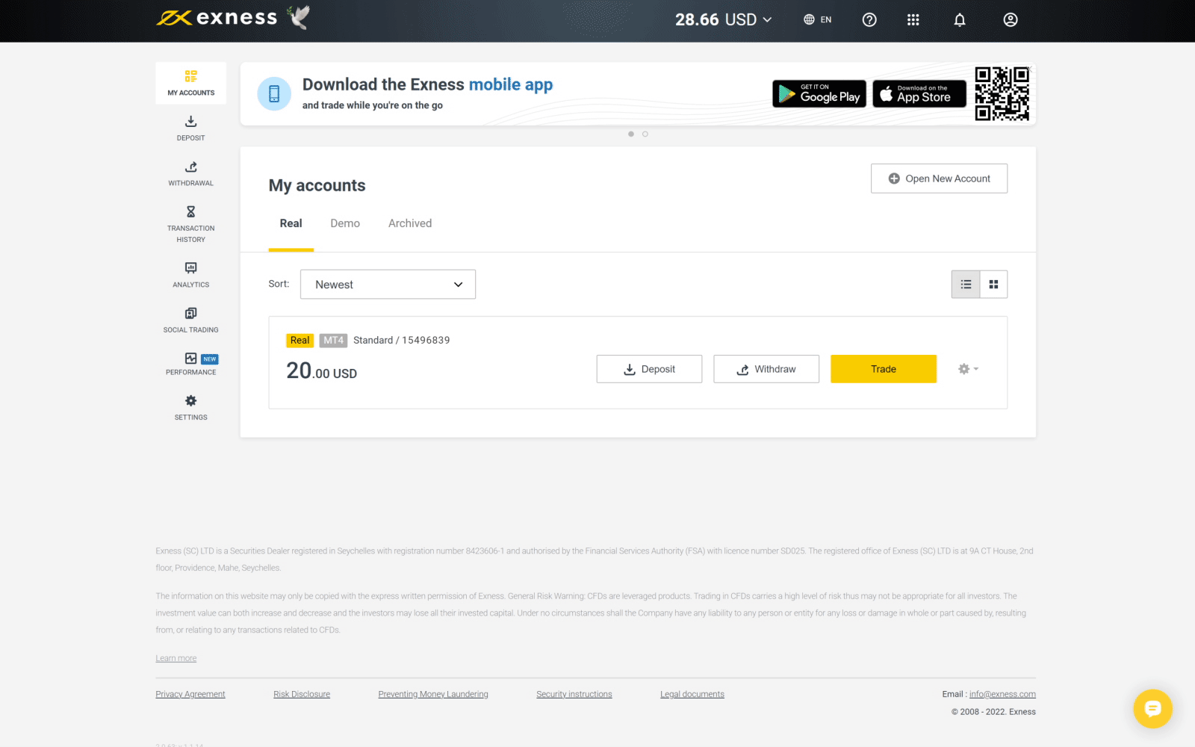Open Settings in the sidebar
Image resolution: width=1195 pixels, height=747 pixels.
190,408
